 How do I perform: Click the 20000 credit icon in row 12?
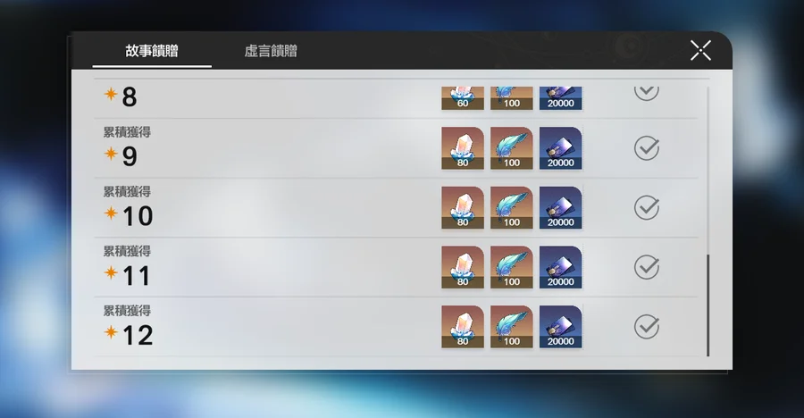(x=560, y=327)
